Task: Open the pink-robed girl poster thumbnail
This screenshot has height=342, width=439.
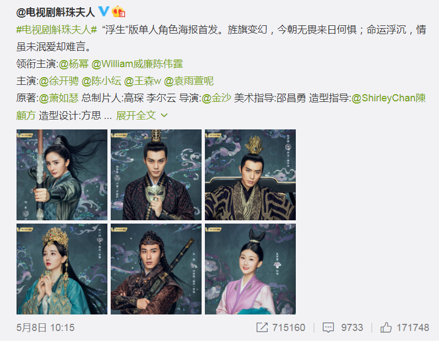Action: 250,269
